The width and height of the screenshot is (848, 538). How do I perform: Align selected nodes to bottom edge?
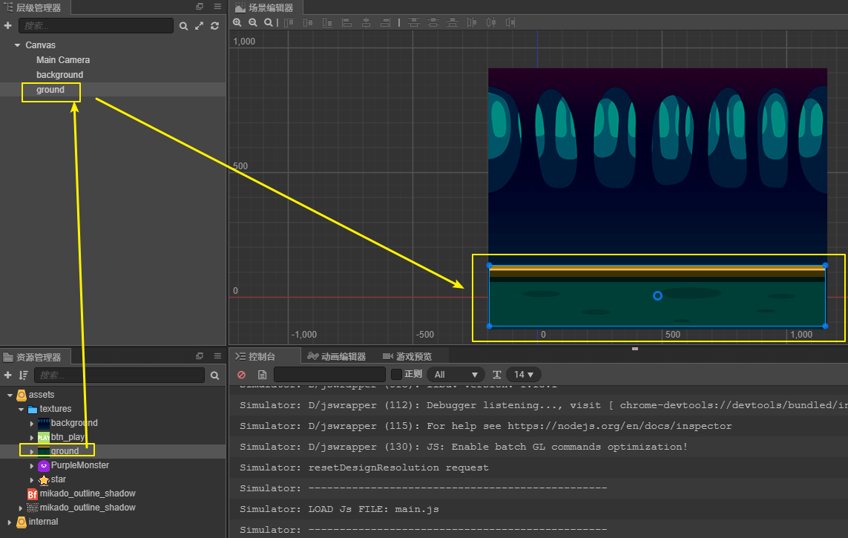[327, 22]
